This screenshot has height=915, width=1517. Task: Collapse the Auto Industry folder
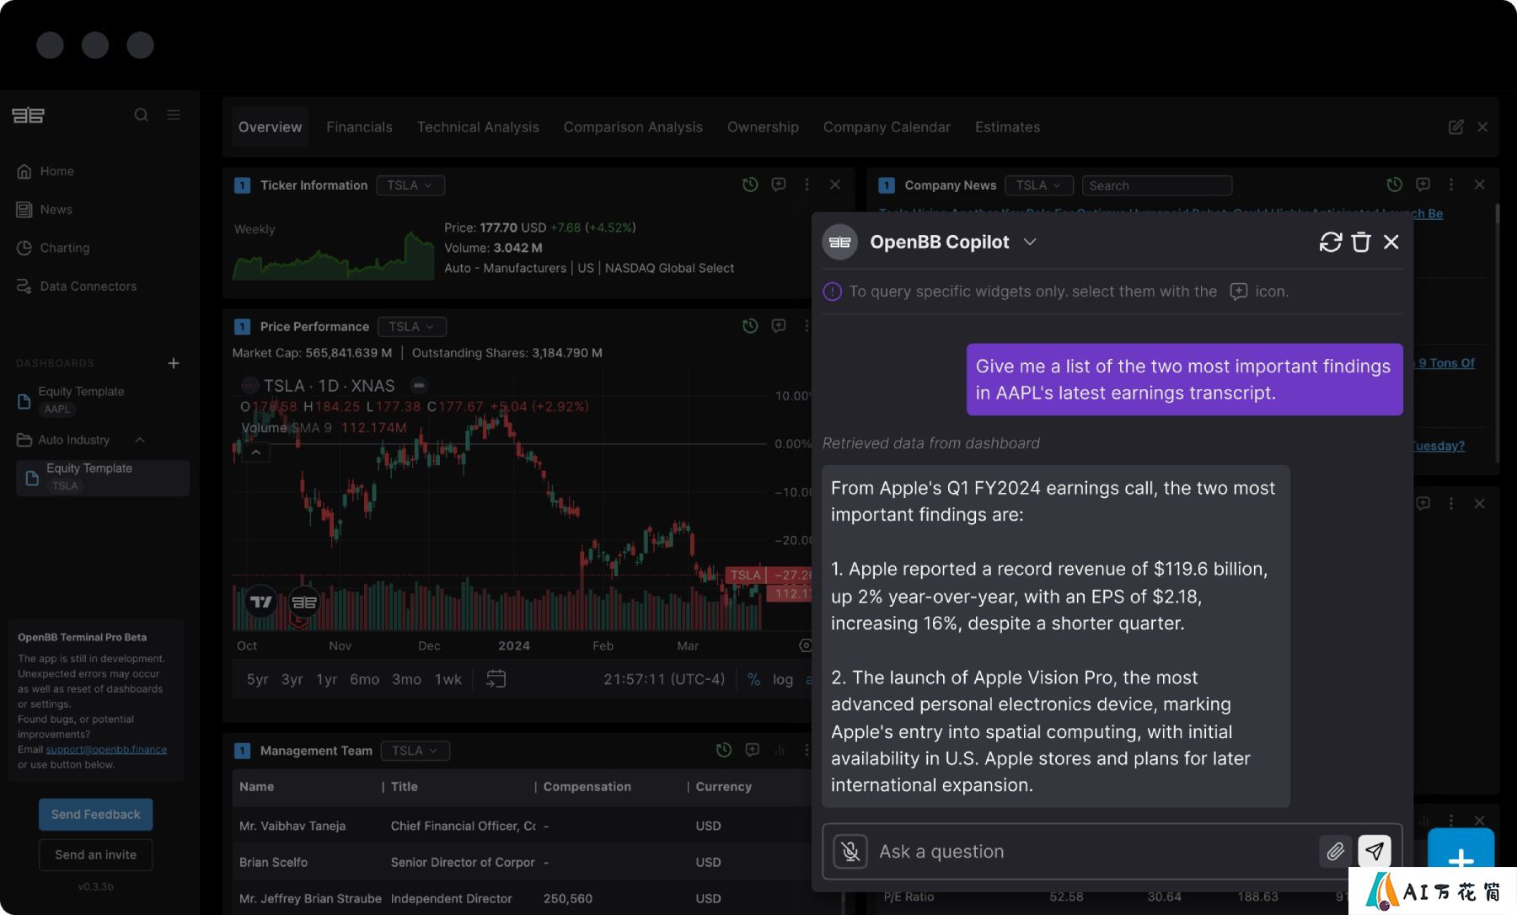pos(140,440)
